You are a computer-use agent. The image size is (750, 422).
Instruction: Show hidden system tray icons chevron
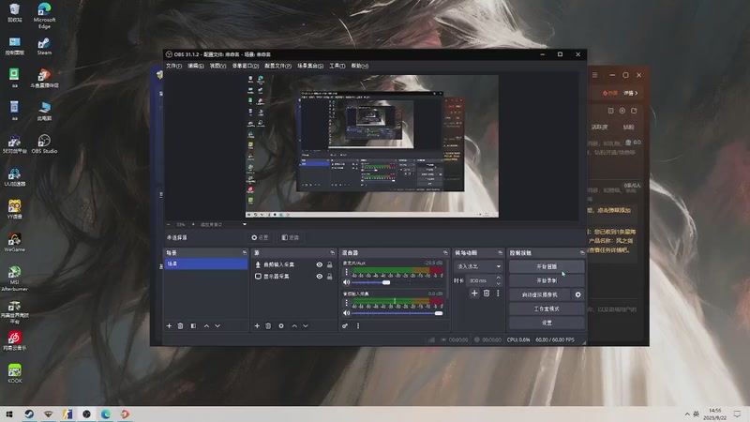(687, 414)
